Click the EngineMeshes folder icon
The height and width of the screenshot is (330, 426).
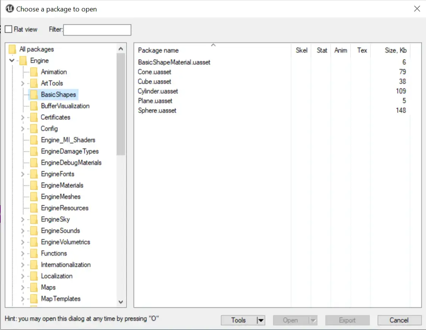coord(34,197)
